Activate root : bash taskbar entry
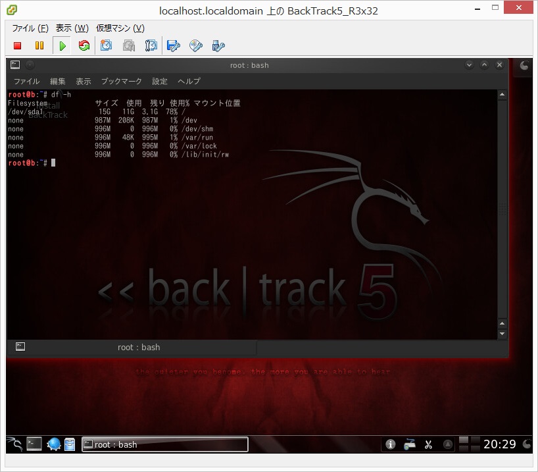The image size is (538, 472). (165, 444)
